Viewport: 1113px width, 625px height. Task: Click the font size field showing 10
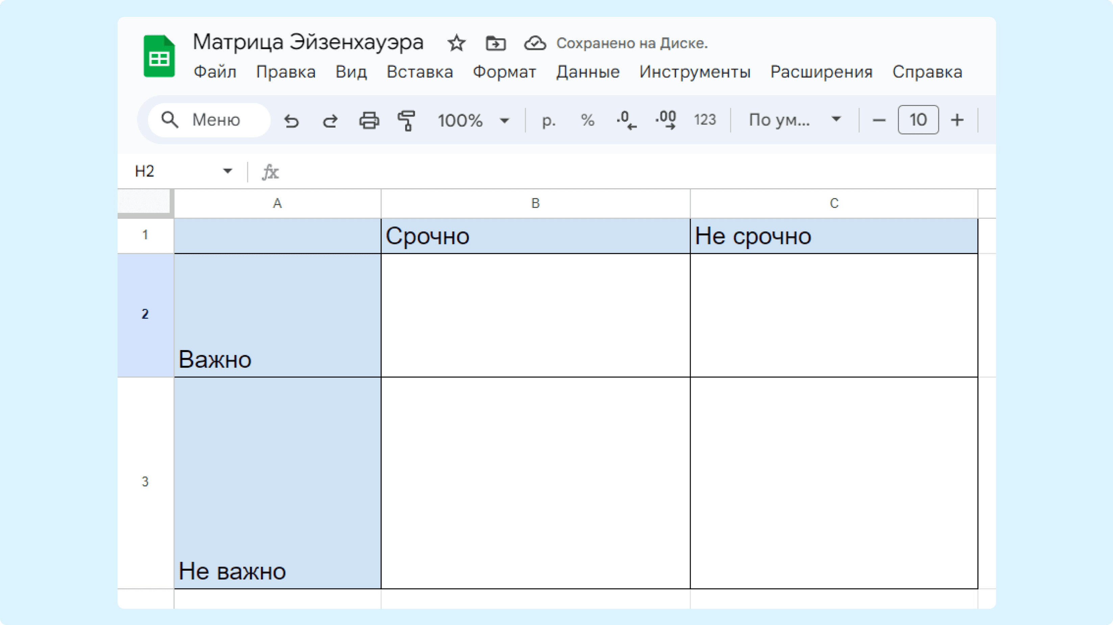pyautogui.click(x=918, y=119)
